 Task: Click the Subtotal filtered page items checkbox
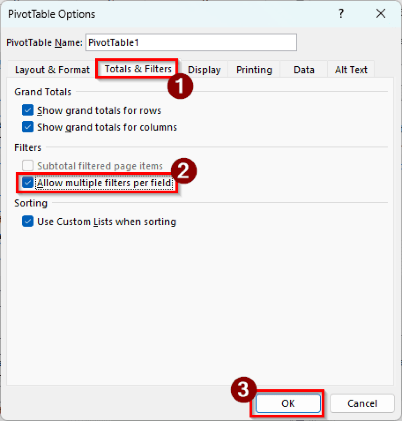click(x=28, y=165)
